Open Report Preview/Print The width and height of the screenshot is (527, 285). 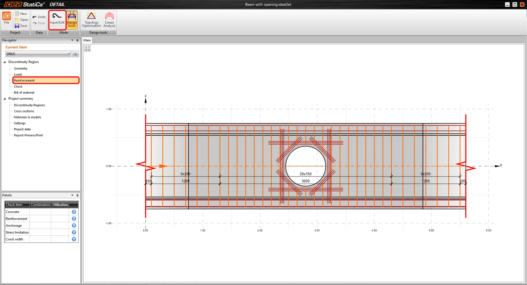(28, 135)
